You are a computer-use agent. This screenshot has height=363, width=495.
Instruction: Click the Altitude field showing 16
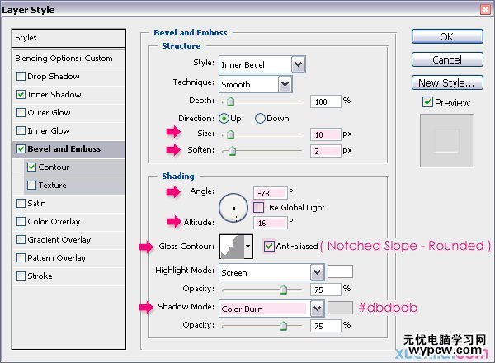(271, 224)
